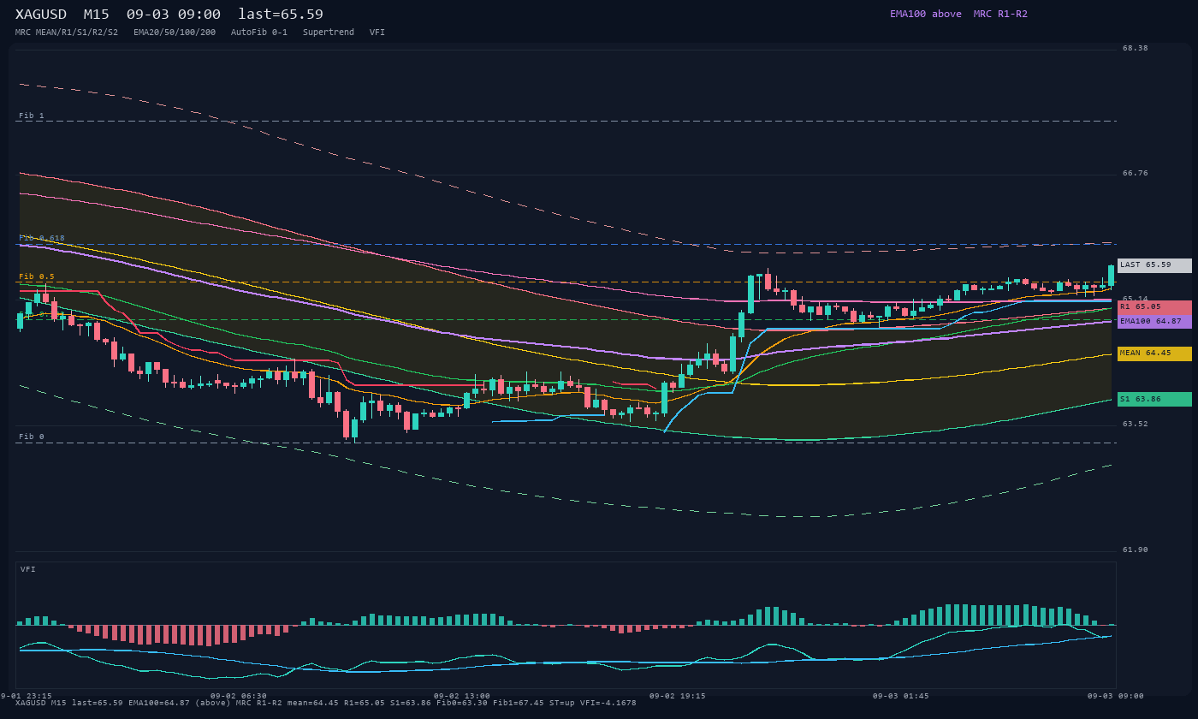Click the 61.90 price axis label
The width and height of the screenshot is (1198, 719).
[1136, 550]
